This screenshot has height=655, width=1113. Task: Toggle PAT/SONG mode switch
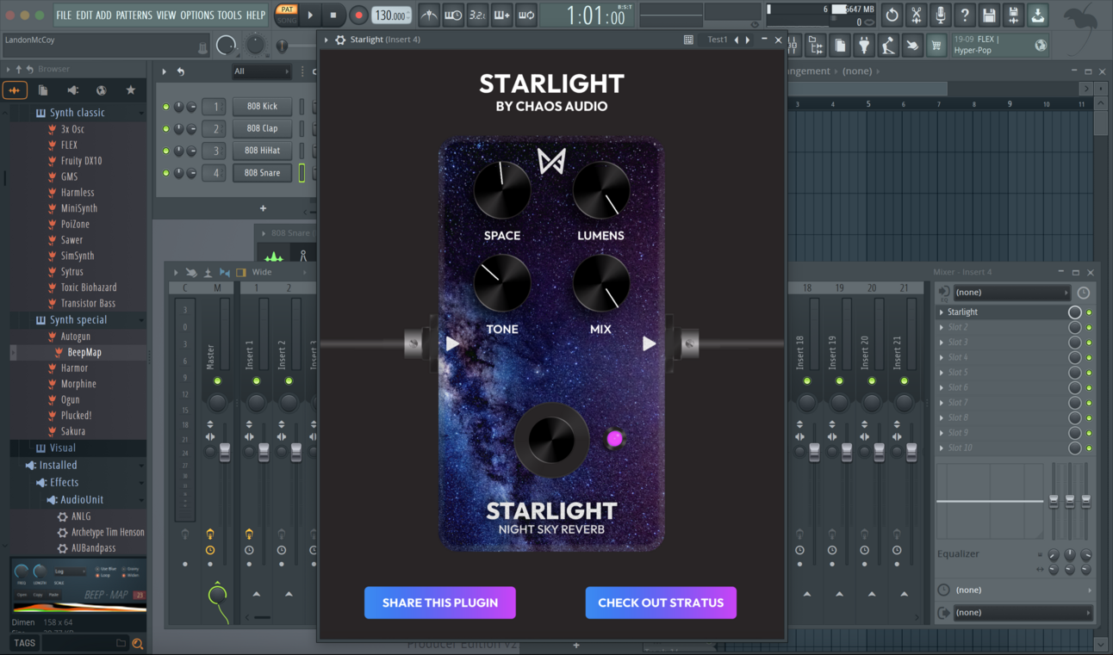coord(287,15)
